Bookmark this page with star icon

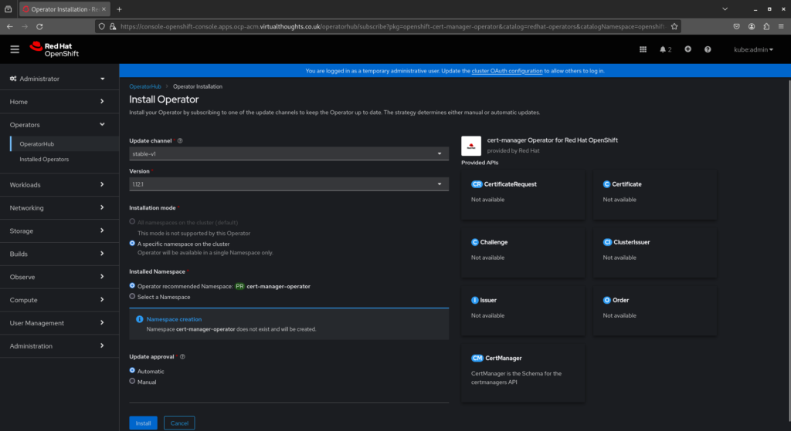(674, 27)
